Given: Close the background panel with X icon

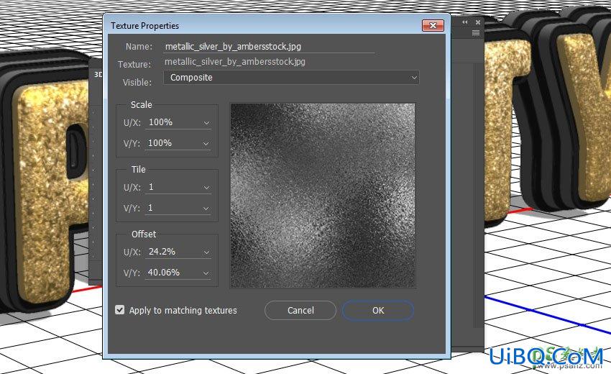Looking at the screenshot, I should click(x=478, y=22).
